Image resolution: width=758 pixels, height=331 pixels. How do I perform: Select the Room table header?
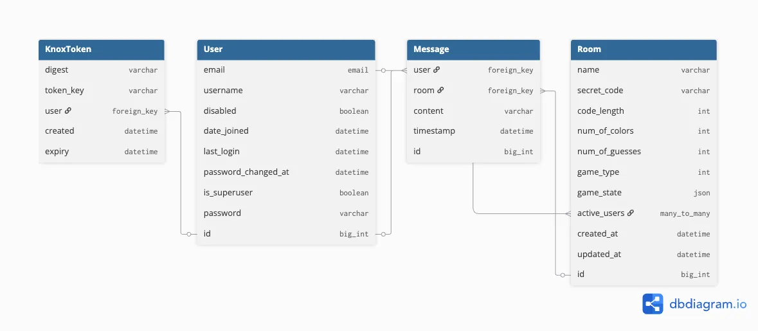(644, 49)
